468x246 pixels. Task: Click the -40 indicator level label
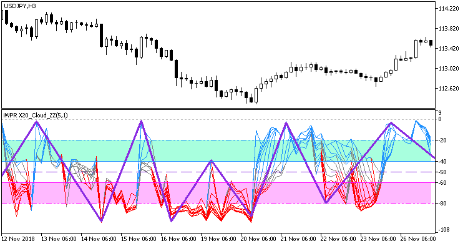pos(442,162)
